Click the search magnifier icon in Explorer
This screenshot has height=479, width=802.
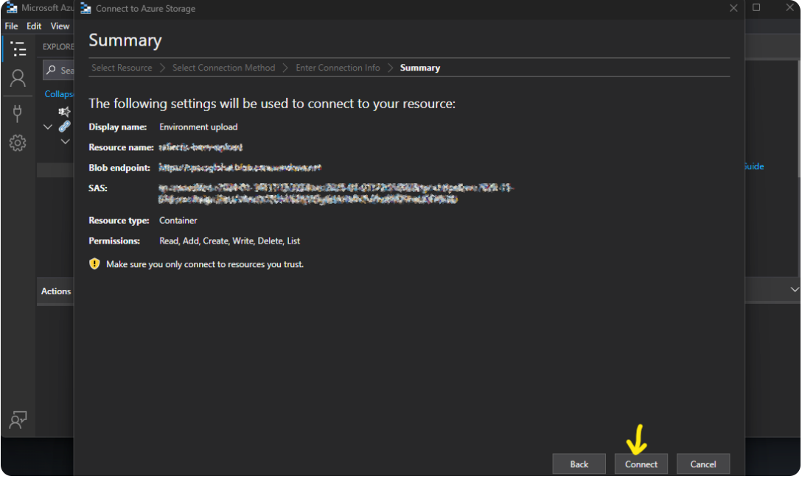tap(52, 71)
